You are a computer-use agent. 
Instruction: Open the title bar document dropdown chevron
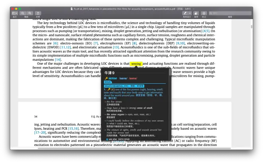(194, 9)
